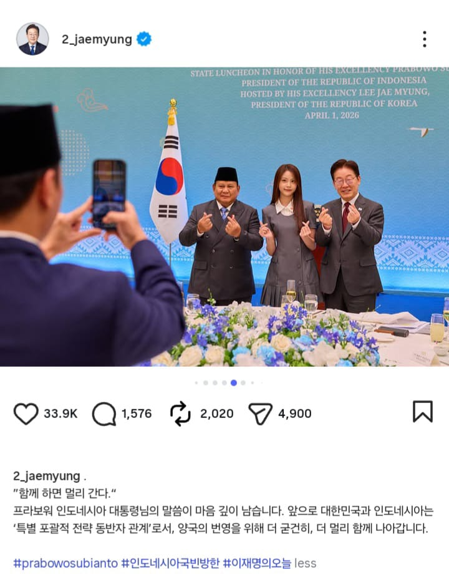The height and width of the screenshot is (574, 449).
Task: Collapse caption with 'less' link
Action: click(305, 563)
